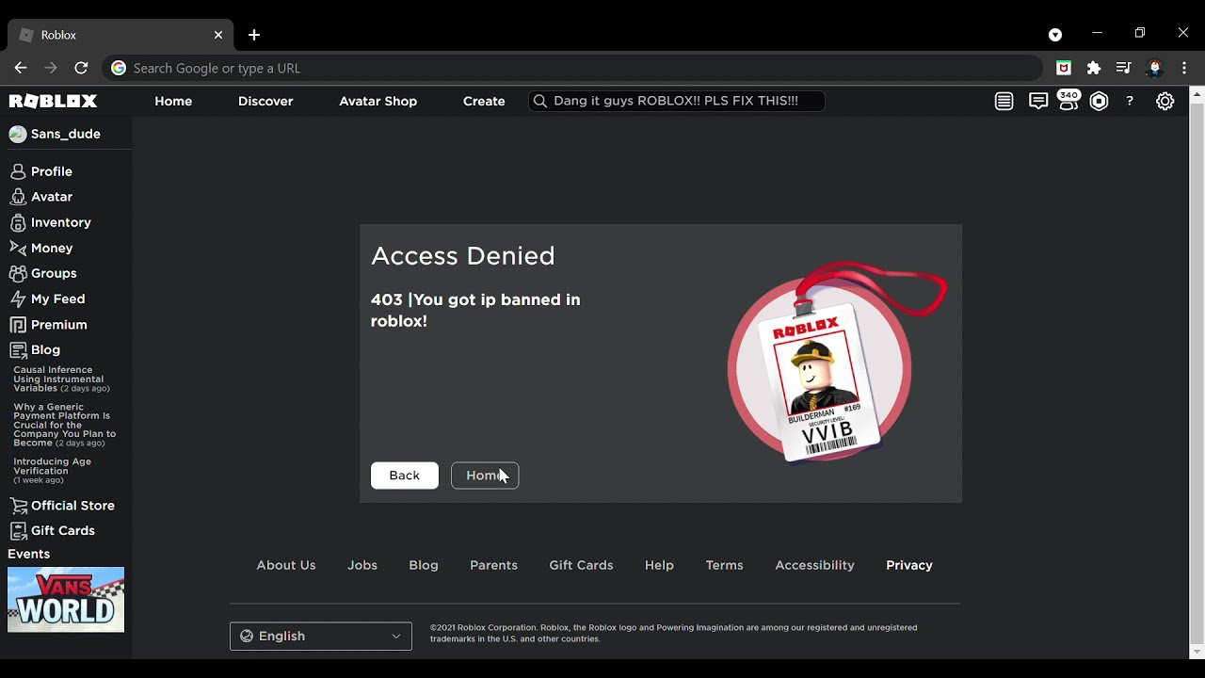
Task: Open the Terms footer link
Action: 725,565
